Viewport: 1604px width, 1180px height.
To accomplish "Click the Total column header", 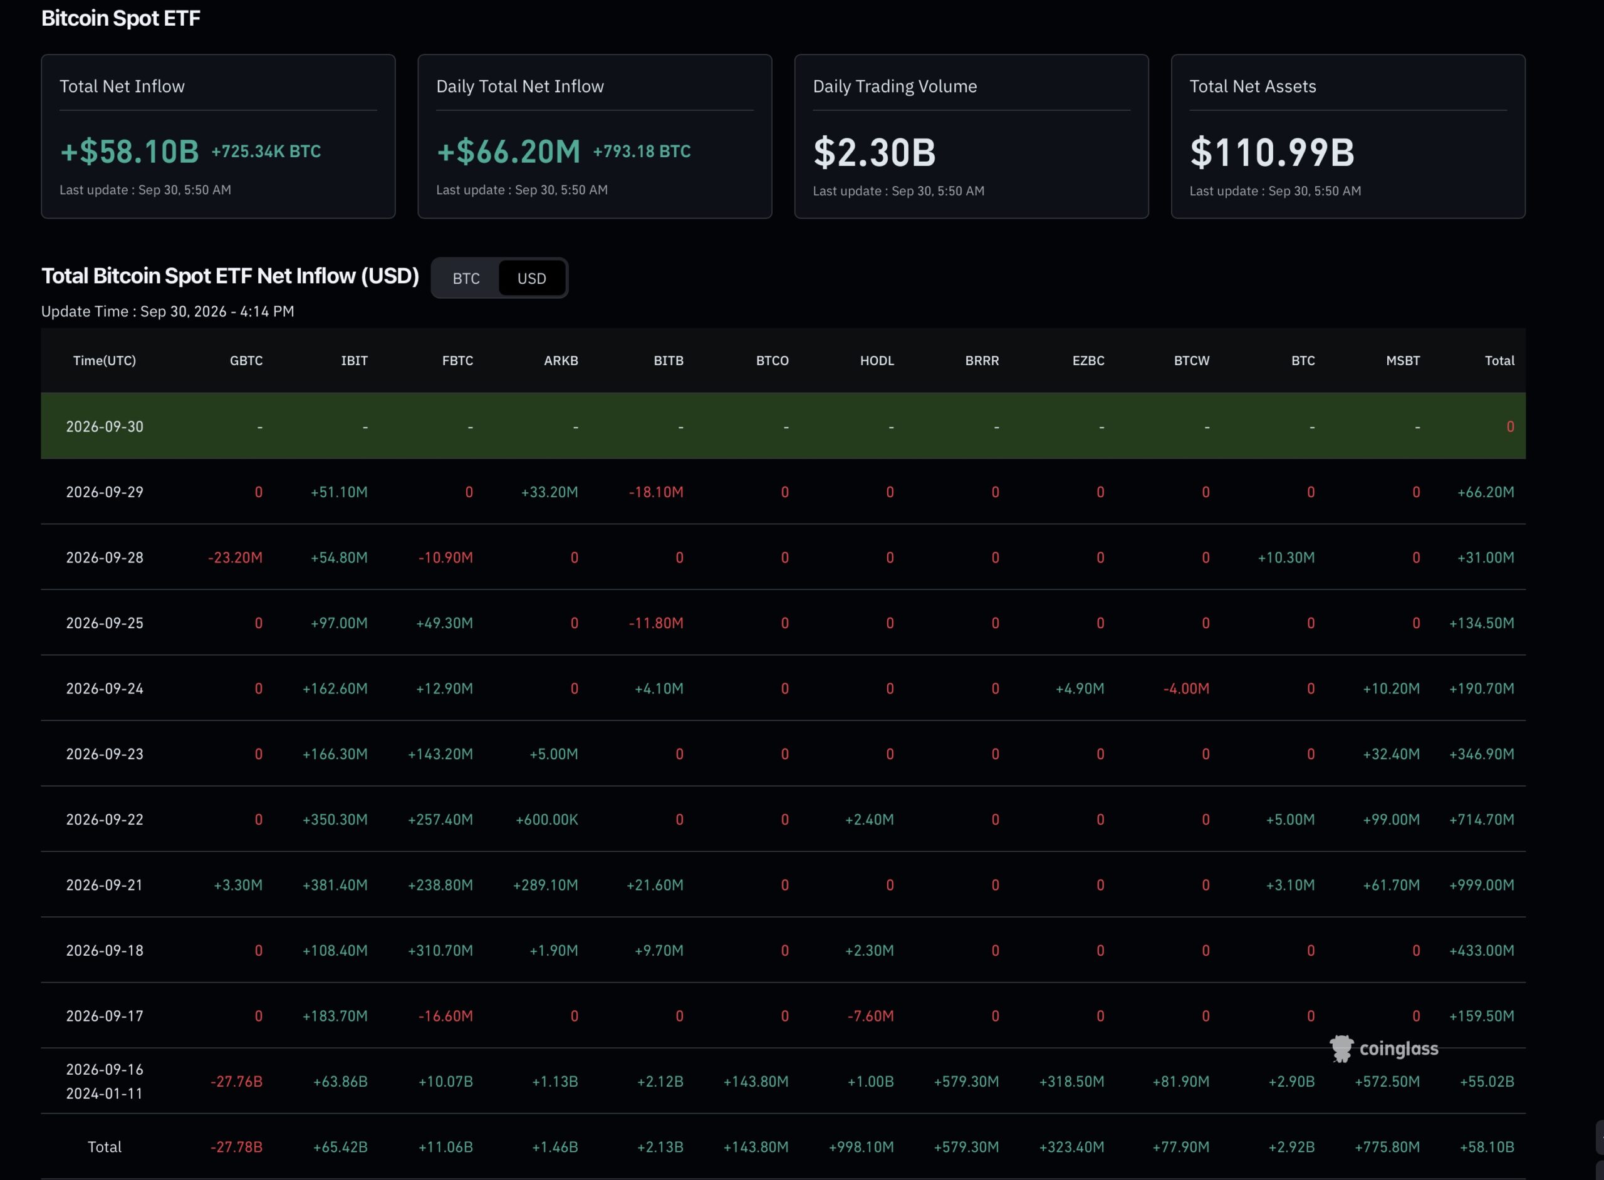I will [x=1499, y=361].
